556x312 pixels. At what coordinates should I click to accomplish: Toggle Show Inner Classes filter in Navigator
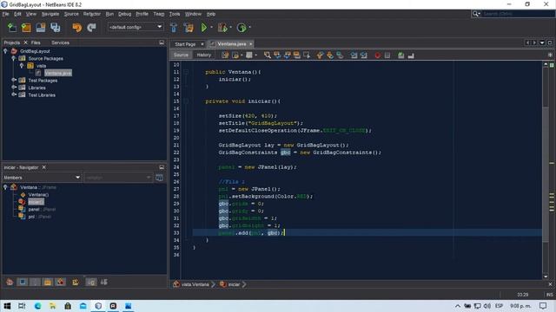point(61,282)
